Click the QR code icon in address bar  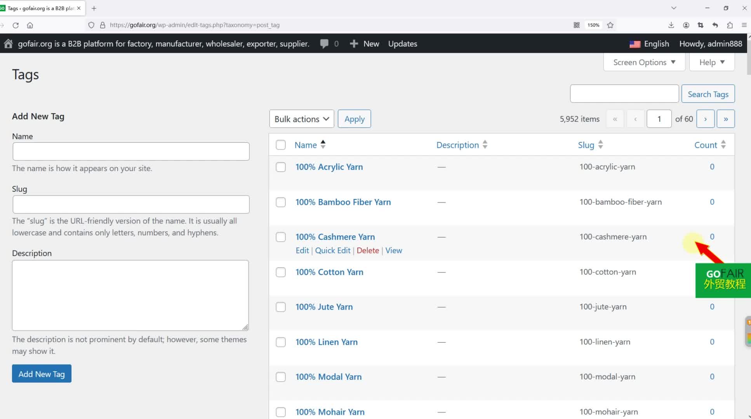(577, 25)
